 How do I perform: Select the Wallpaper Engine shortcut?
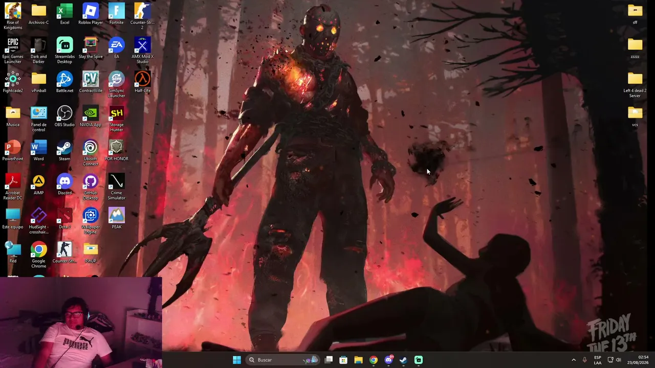tap(91, 221)
